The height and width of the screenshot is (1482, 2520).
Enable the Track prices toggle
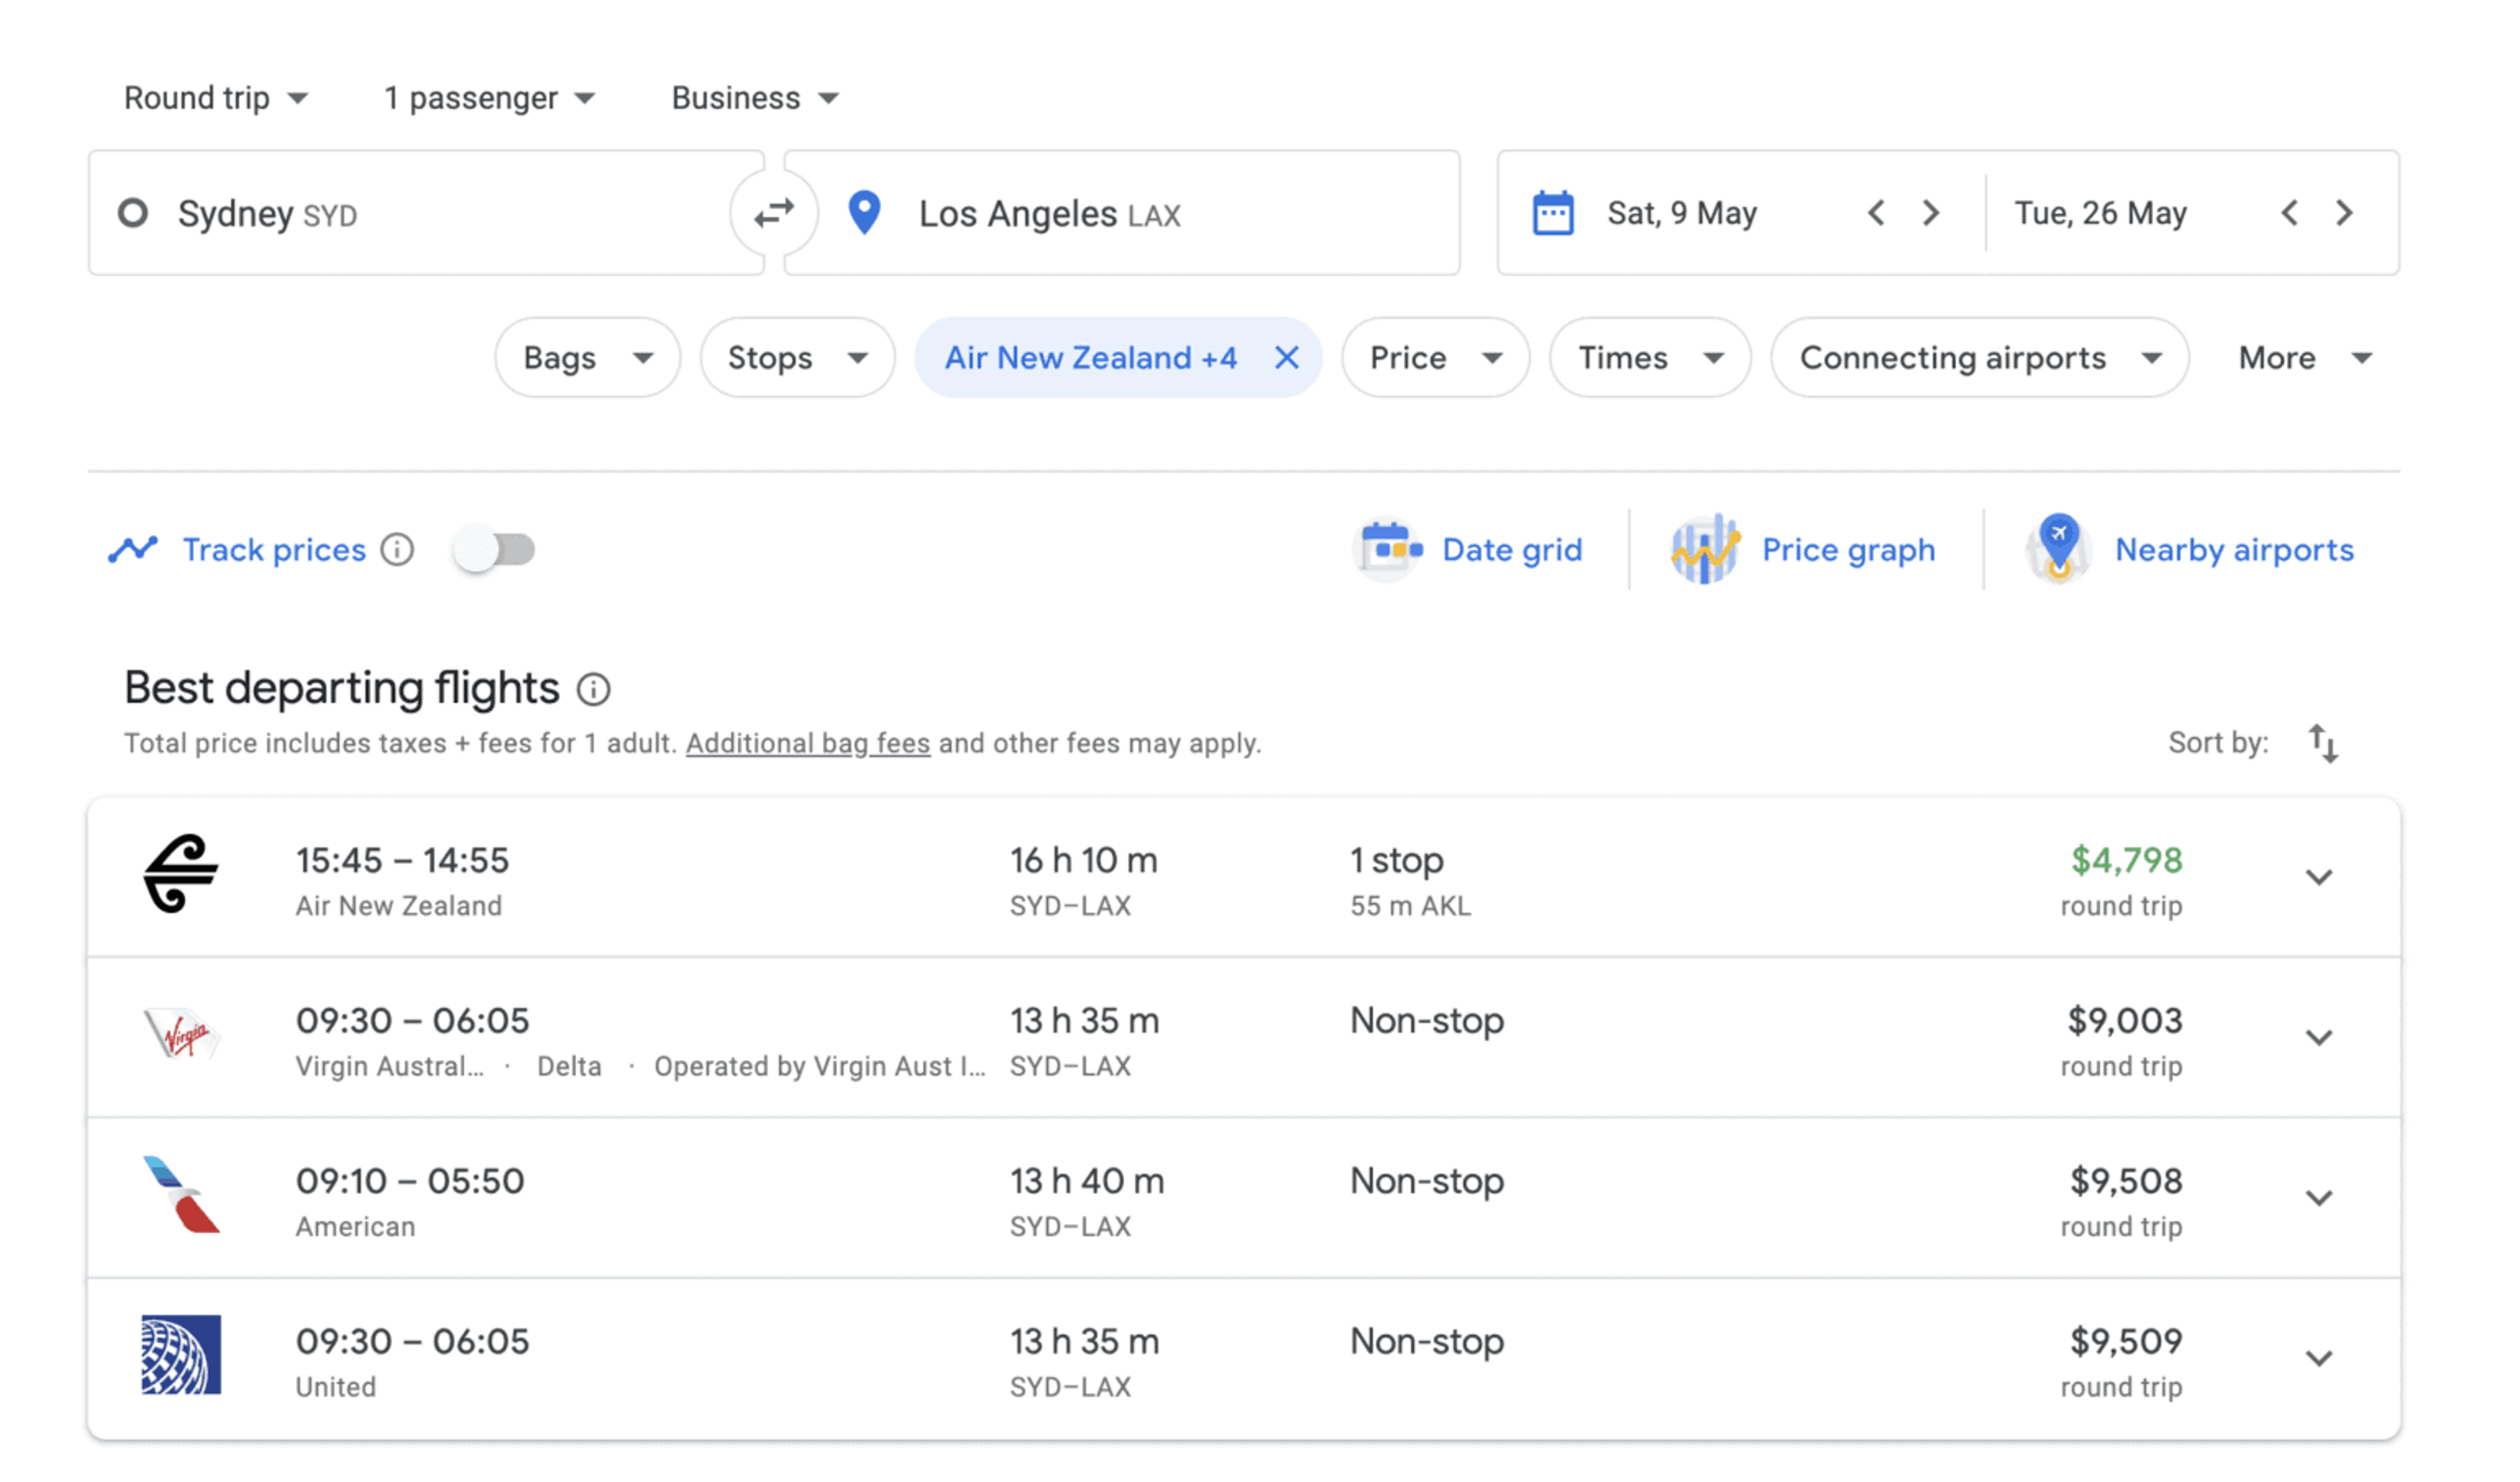tap(495, 549)
